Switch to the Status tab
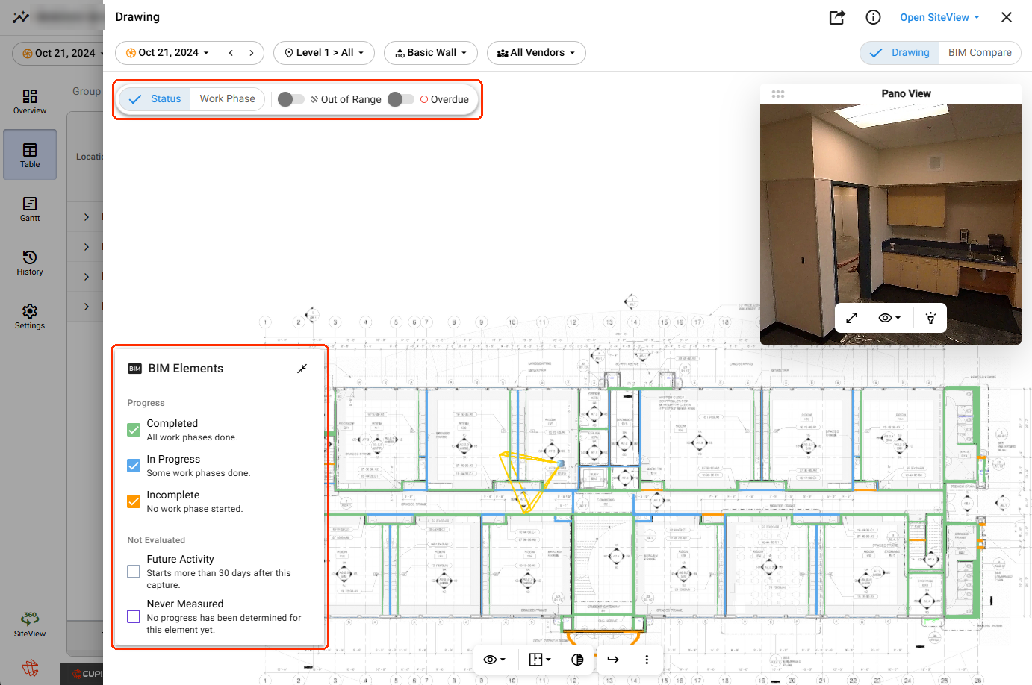This screenshot has height=685, width=1032. (155, 99)
